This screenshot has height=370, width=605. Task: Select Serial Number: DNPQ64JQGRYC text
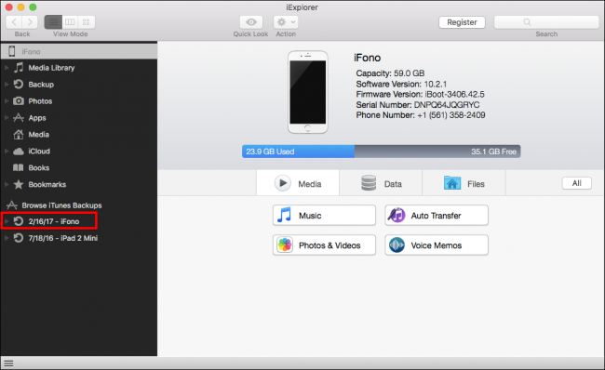(418, 105)
